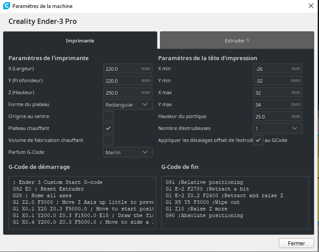Toggle the Appliquer les décalages offset checkbox

[x=258, y=140]
